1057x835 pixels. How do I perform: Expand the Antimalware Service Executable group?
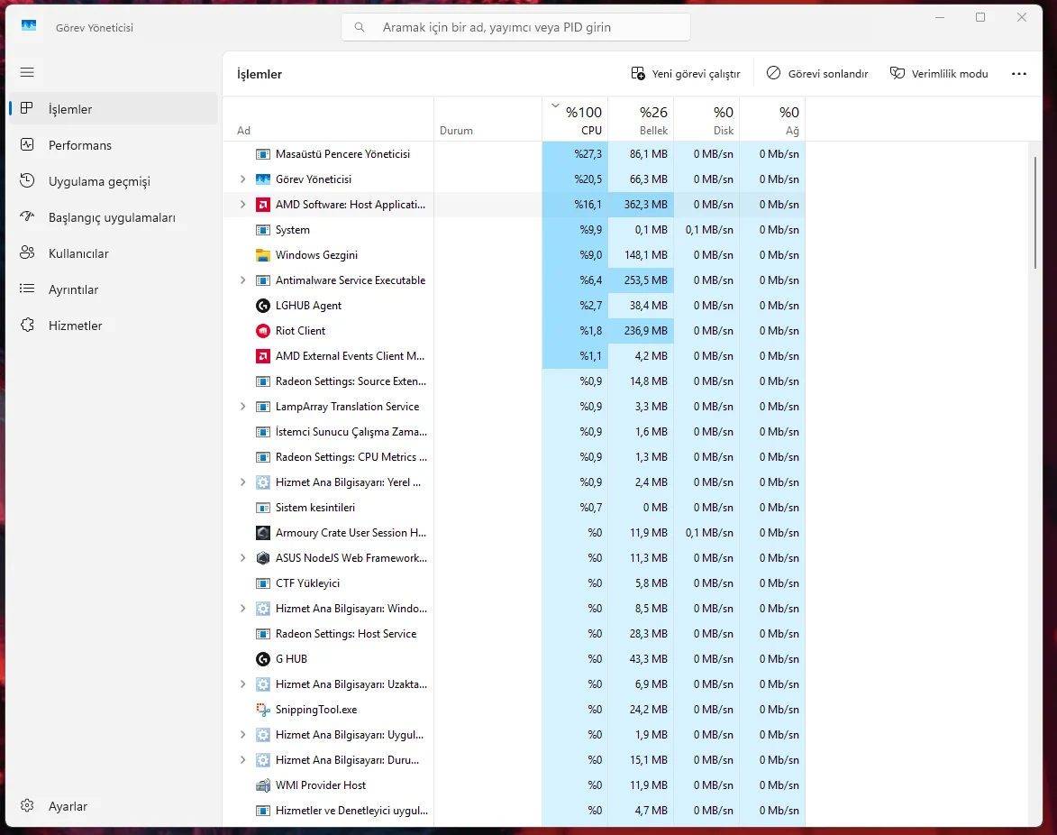[242, 280]
